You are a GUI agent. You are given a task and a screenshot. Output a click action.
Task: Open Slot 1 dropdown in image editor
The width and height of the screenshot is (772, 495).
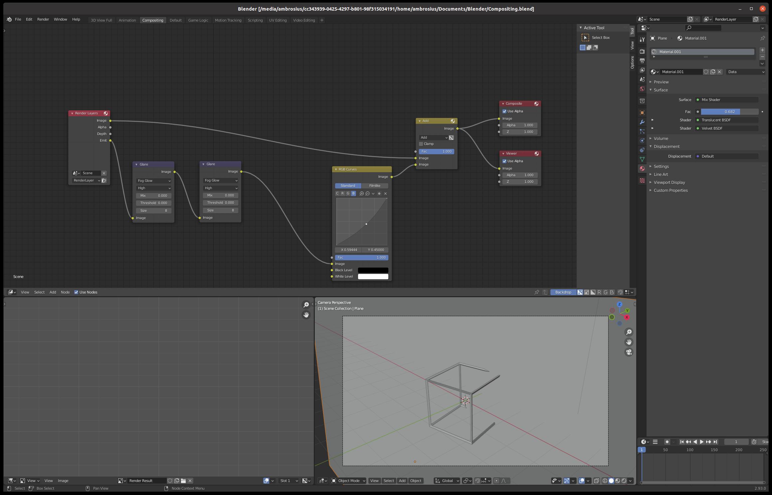(289, 481)
